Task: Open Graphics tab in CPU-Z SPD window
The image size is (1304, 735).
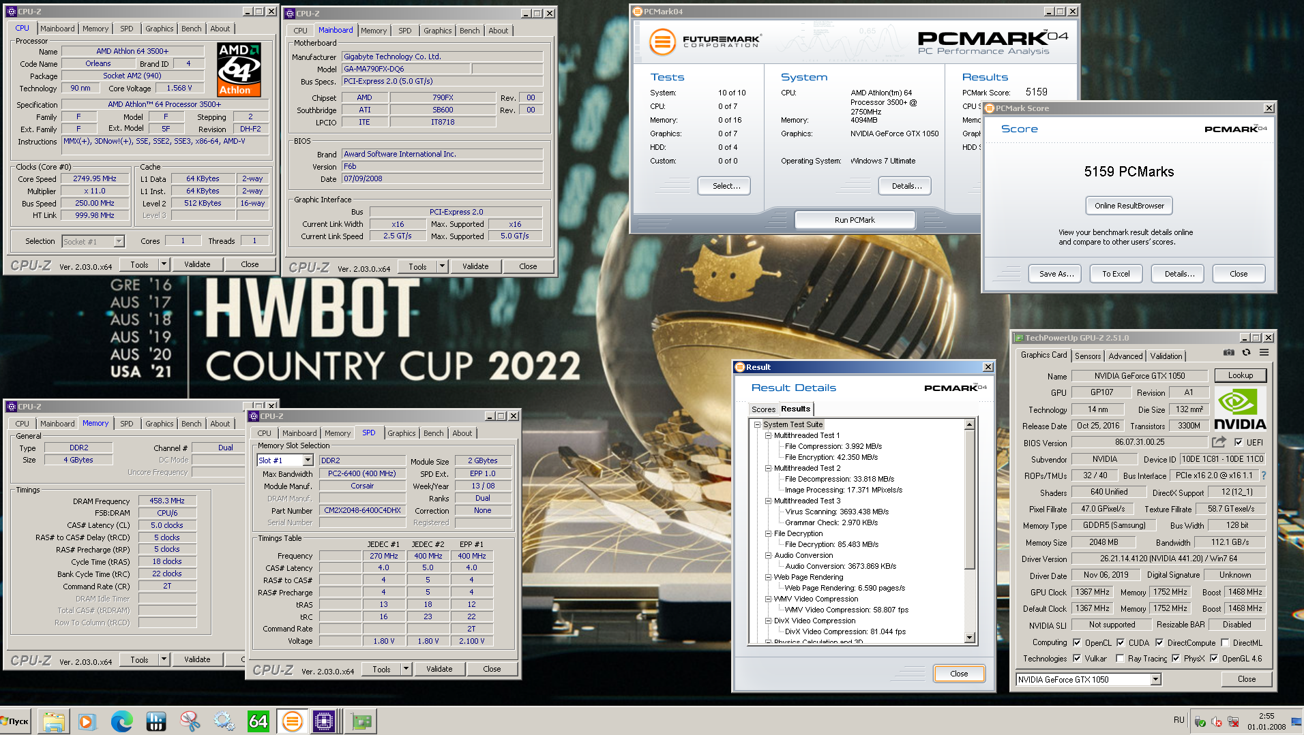Action: pos(402,433)
